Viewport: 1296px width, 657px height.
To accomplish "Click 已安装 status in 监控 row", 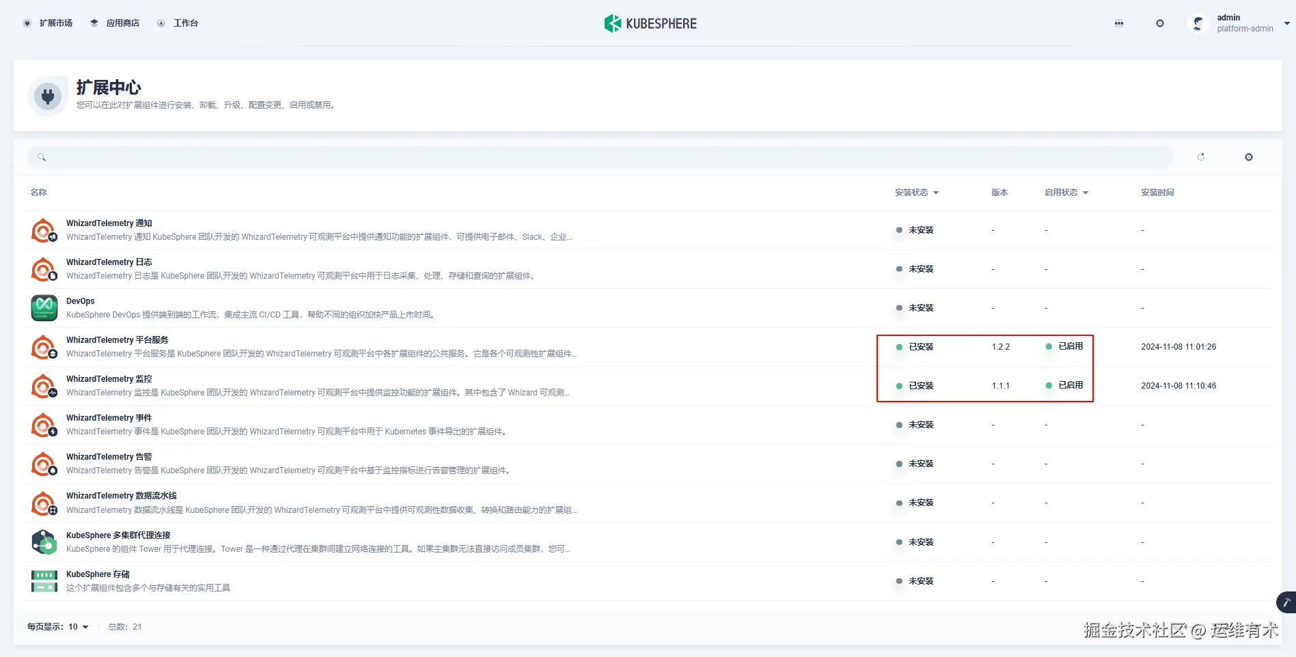I will [x=915, y=386].
